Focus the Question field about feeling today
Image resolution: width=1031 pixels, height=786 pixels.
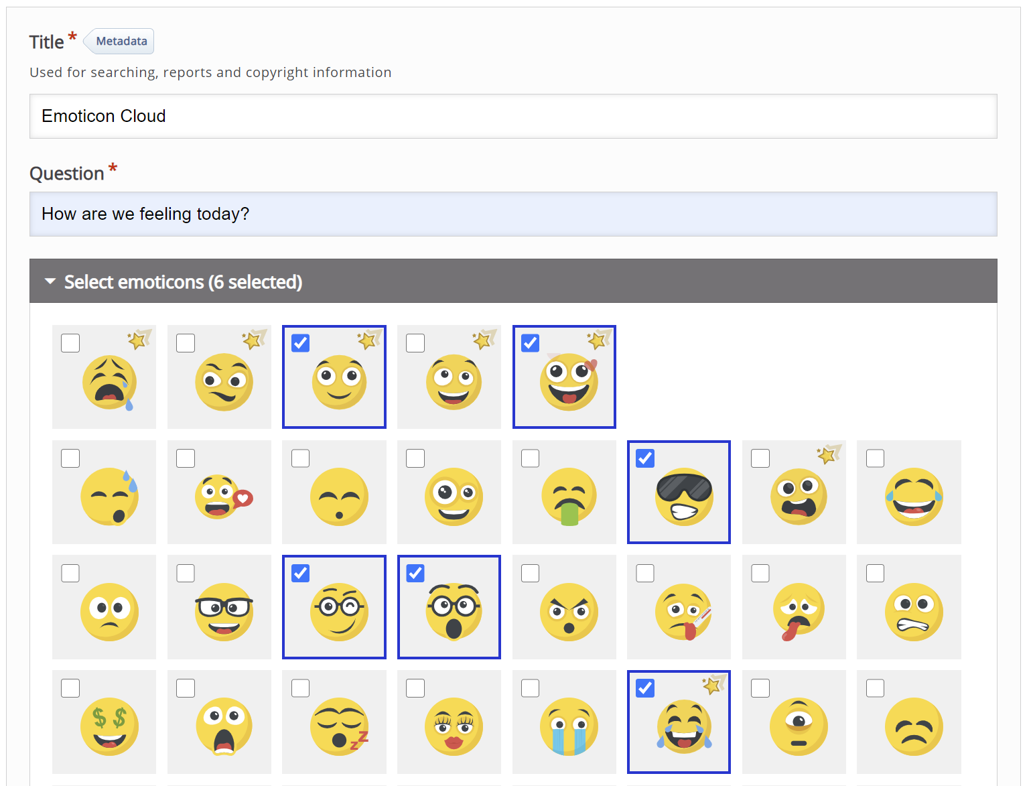click(513, 214)
